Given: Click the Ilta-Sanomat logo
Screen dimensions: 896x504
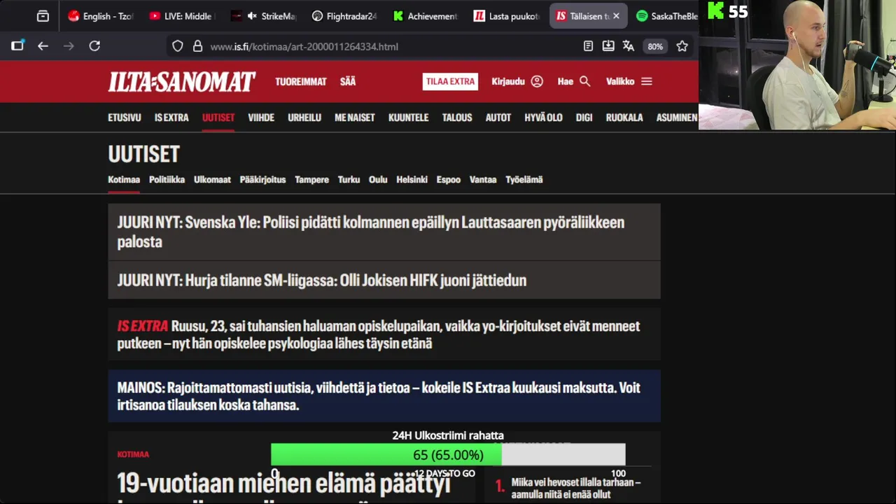Looking at the screenshot, I should 181,82.
